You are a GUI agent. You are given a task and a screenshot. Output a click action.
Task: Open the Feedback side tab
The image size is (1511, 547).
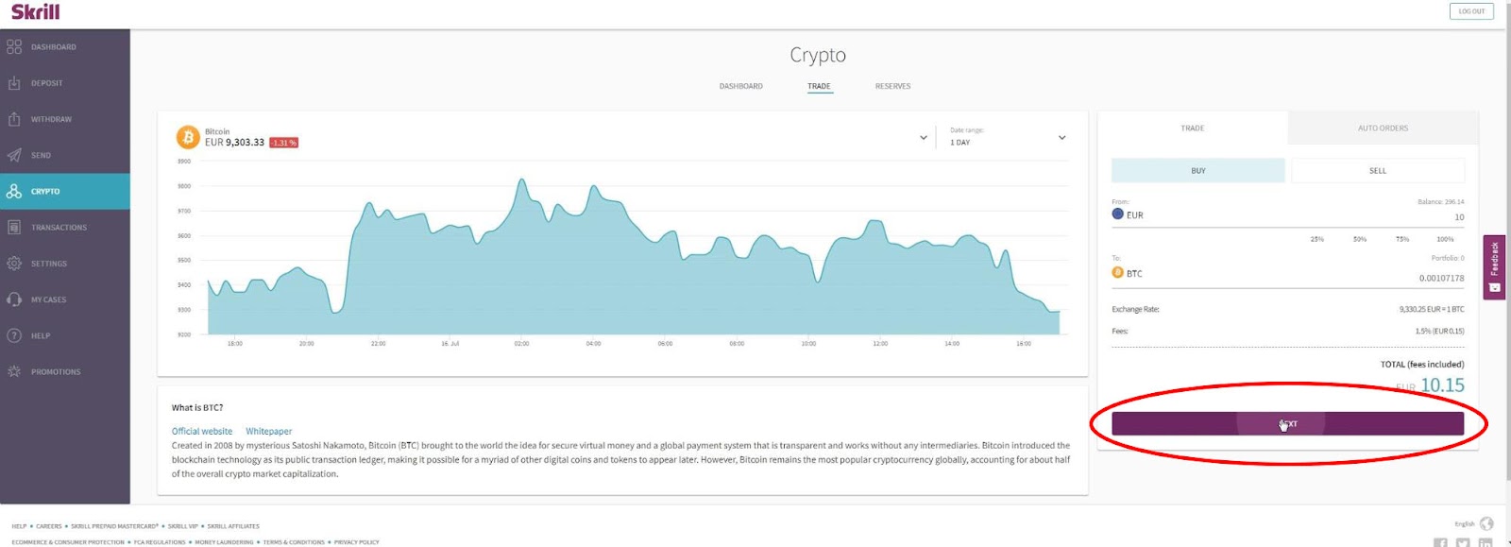tap(1494, 267)
